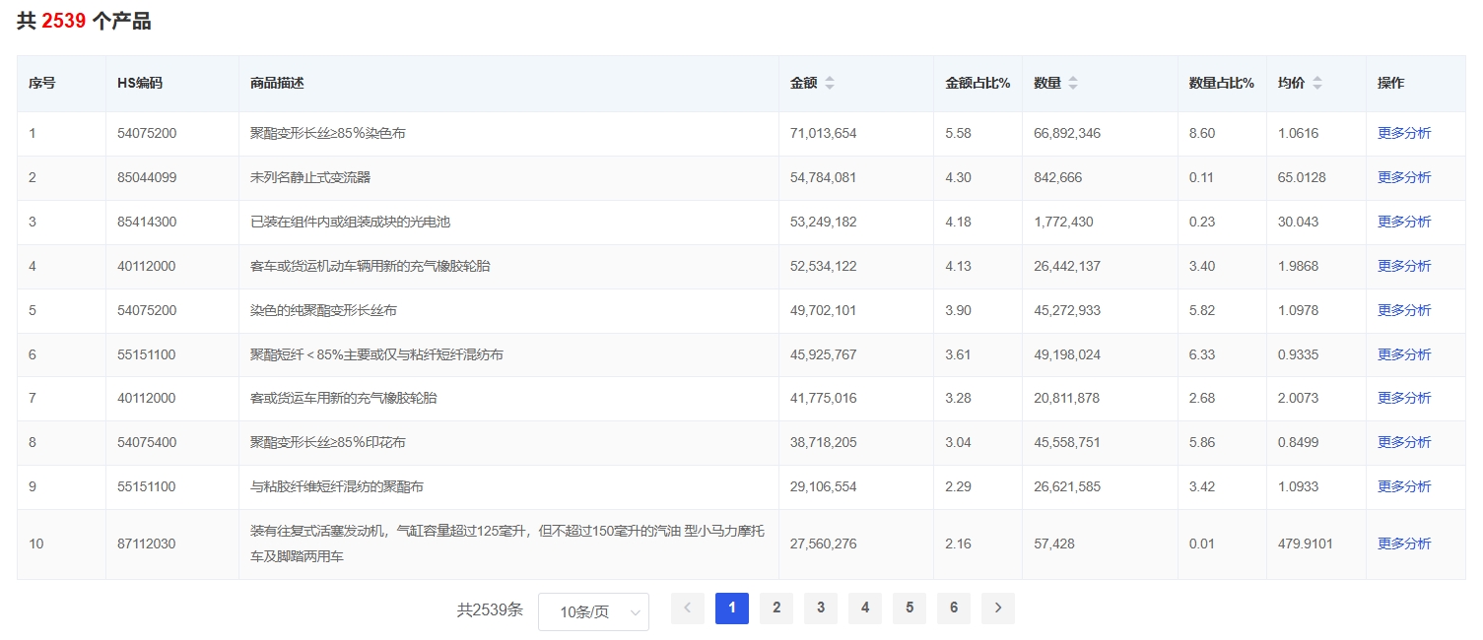Go to page 2

pyautogui.click(x=776, y=608)
